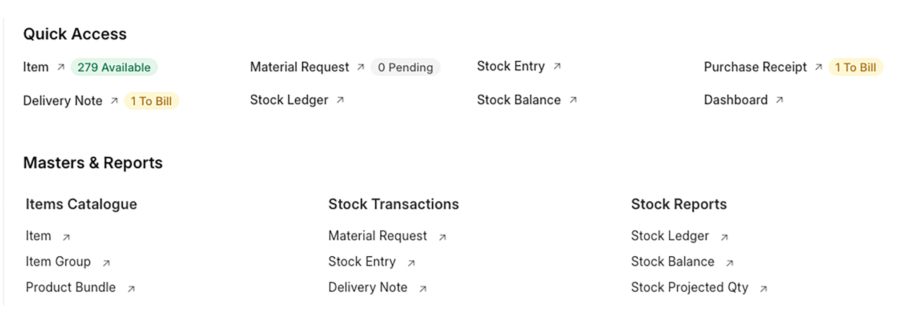Open Stock Entry under Stock Transactions
Viewport: 912px width, 322px height.
click(x=362, y=262)
